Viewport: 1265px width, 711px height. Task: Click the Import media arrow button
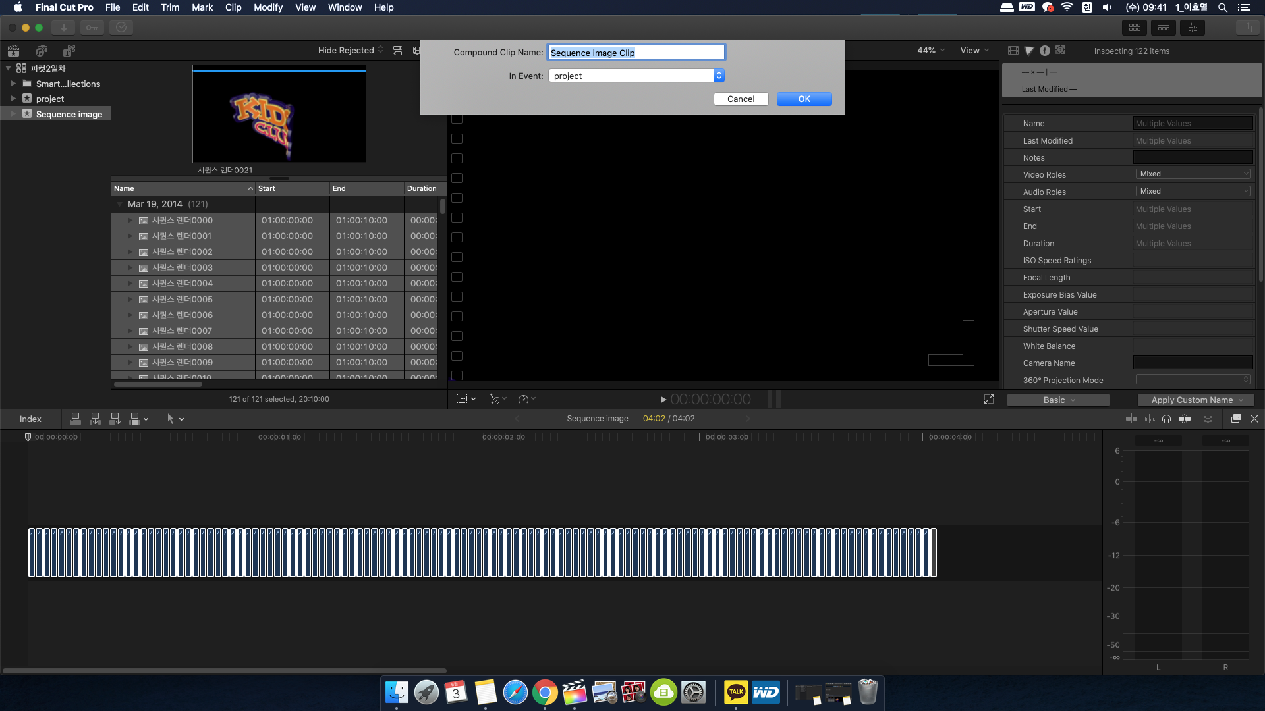tap(63, 28)
